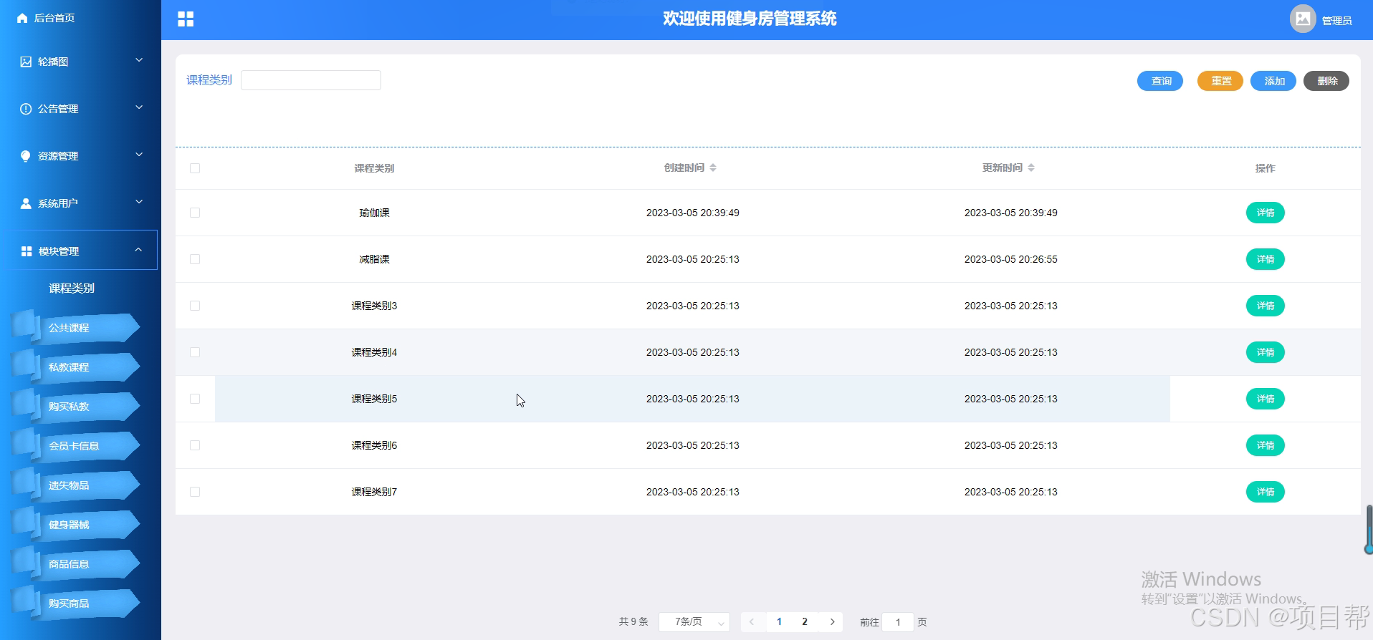
Task: Open 详情 for 课程类别5 row
Action: (1266, 399)
